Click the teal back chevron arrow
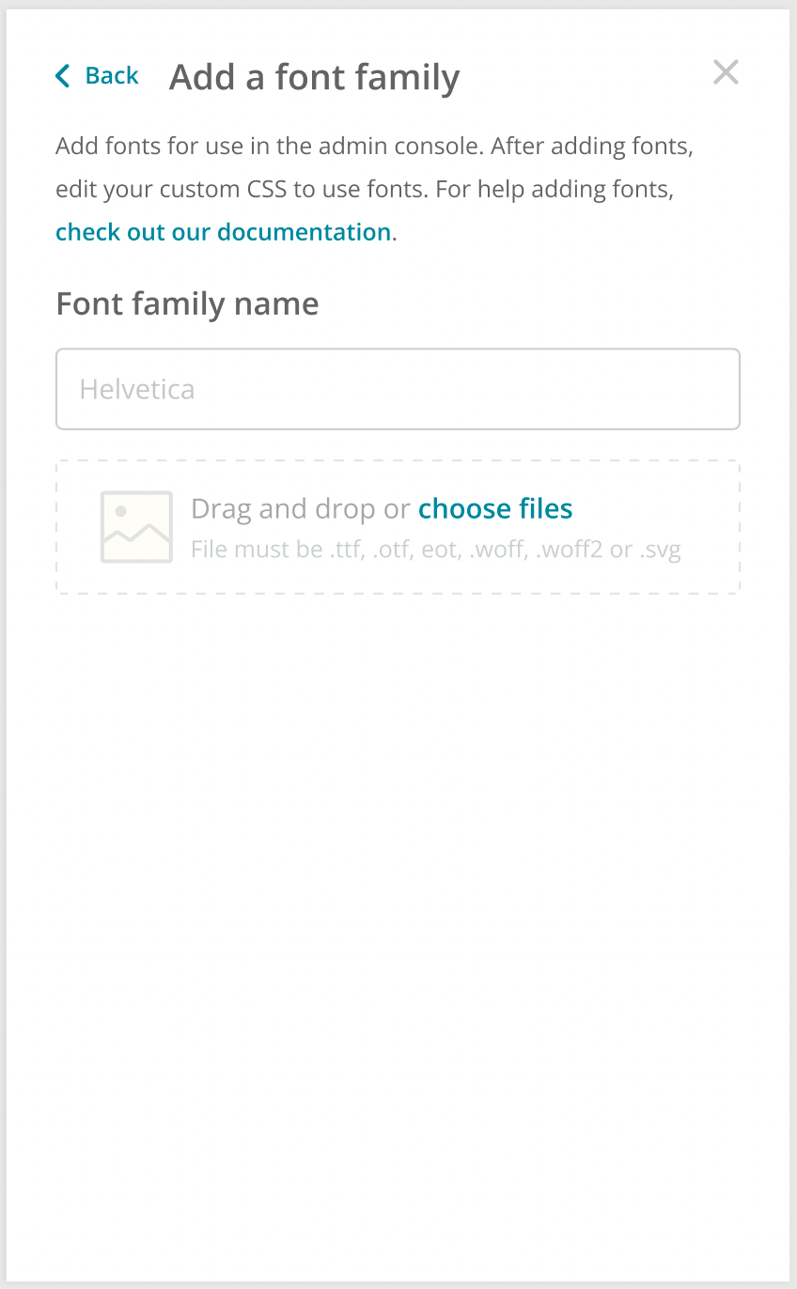 (63, 76)
